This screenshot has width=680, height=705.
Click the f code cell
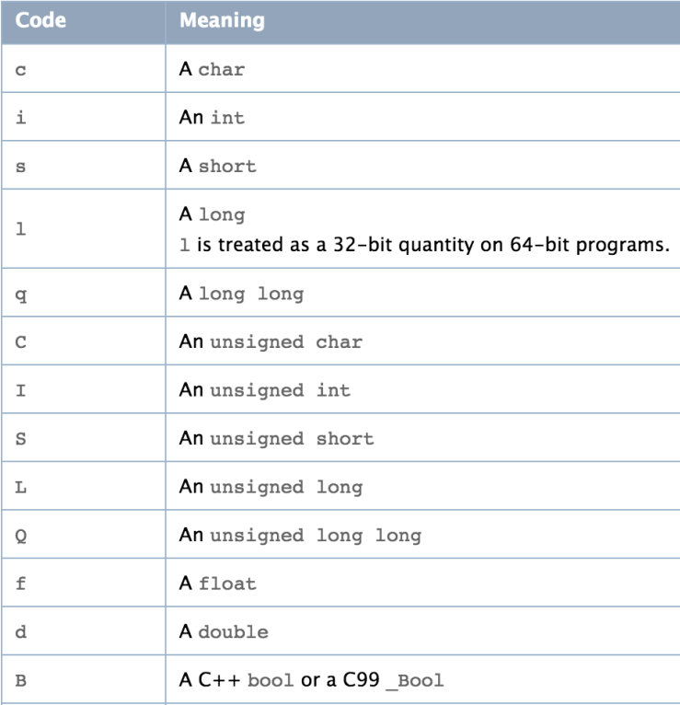click(21, 584)
